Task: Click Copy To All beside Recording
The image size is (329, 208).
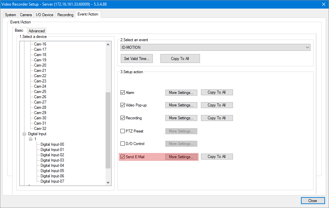Action: pyautogui.click(x=216, y=118)
